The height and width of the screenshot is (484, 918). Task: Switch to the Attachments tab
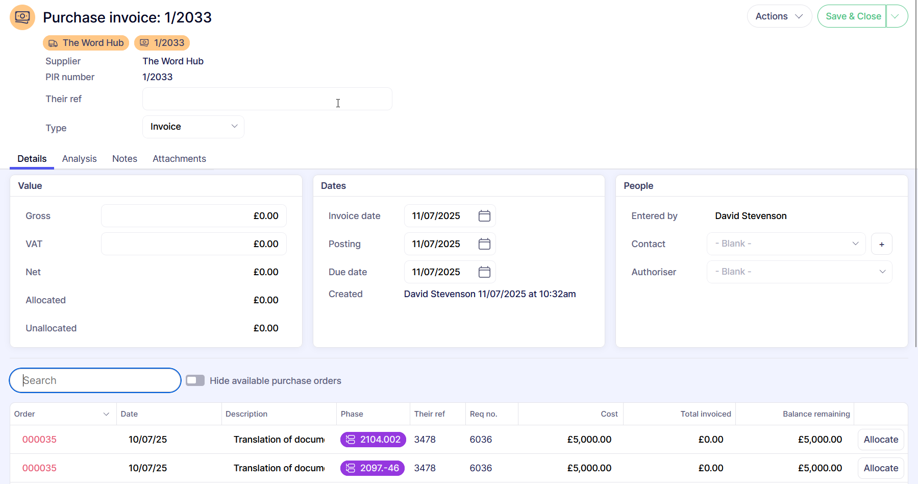(x=179, y=159)
